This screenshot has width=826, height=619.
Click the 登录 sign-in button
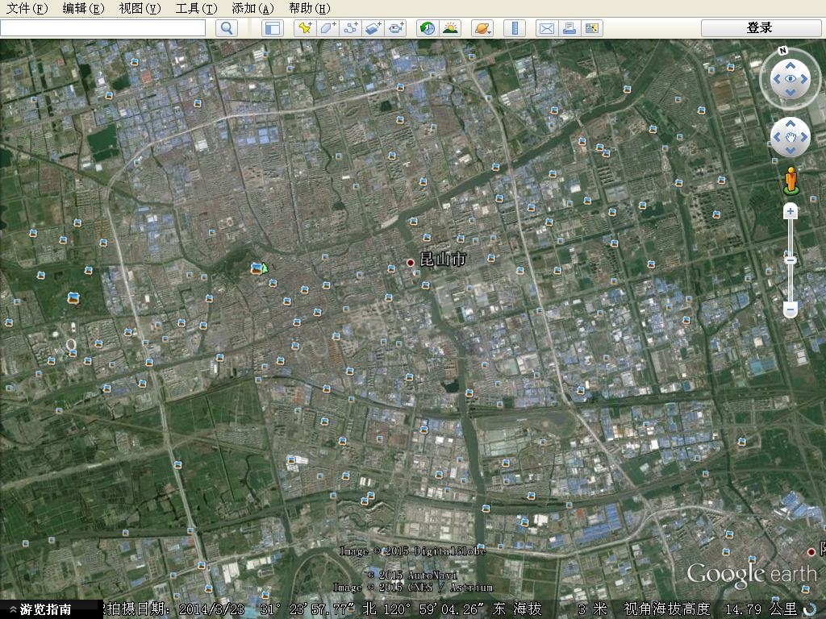(x=759, y=28)
